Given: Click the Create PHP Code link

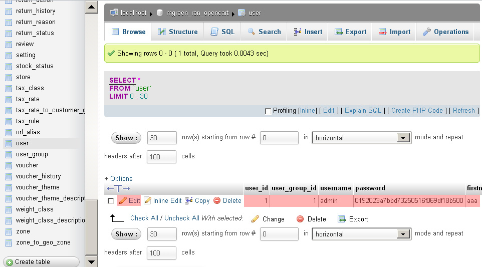Looking at the screenshot, I should 417,111.
